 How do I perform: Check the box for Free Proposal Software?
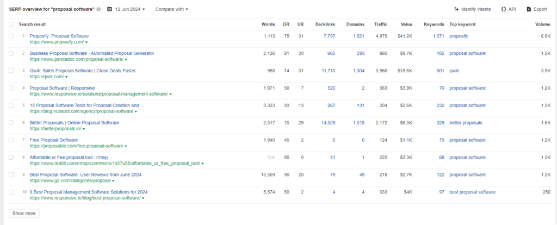(x=11, y=140)
